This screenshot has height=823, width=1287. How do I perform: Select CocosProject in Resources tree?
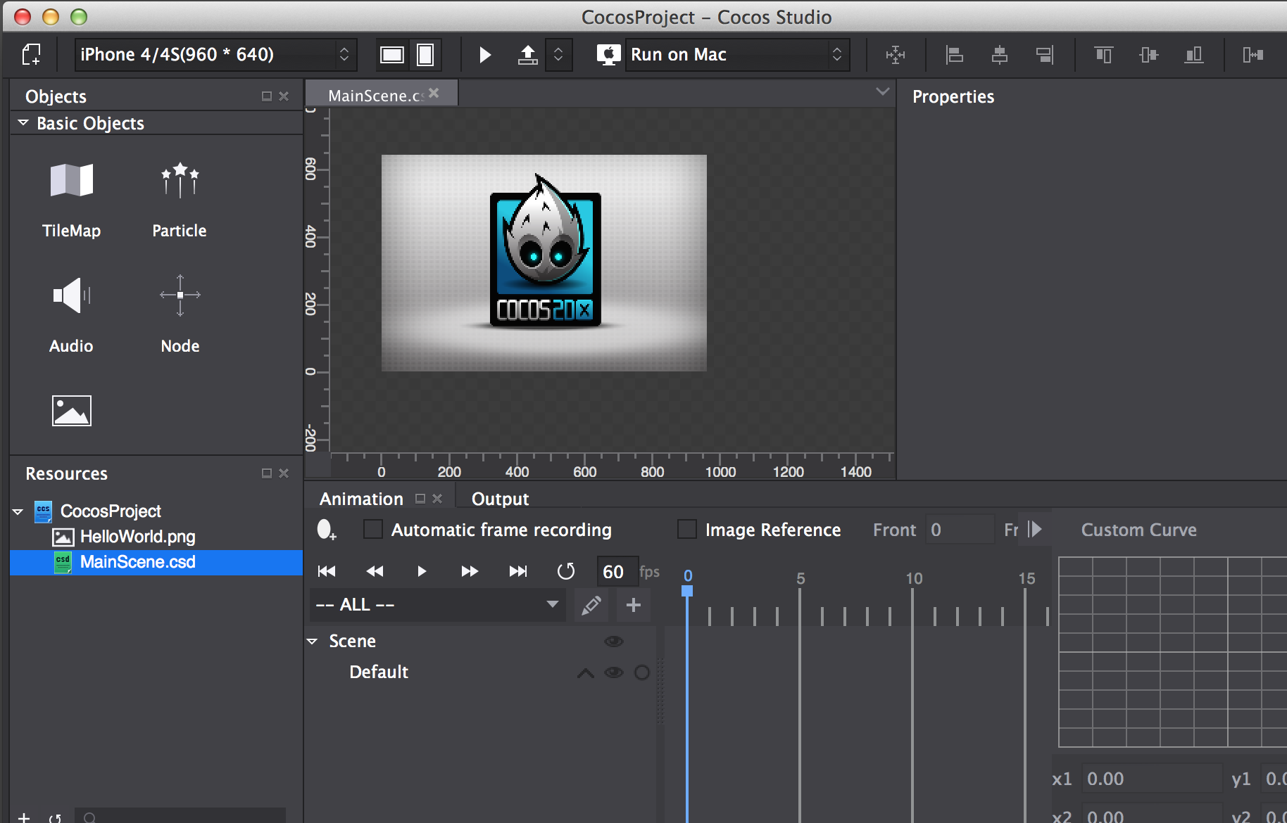pos(111,511)
